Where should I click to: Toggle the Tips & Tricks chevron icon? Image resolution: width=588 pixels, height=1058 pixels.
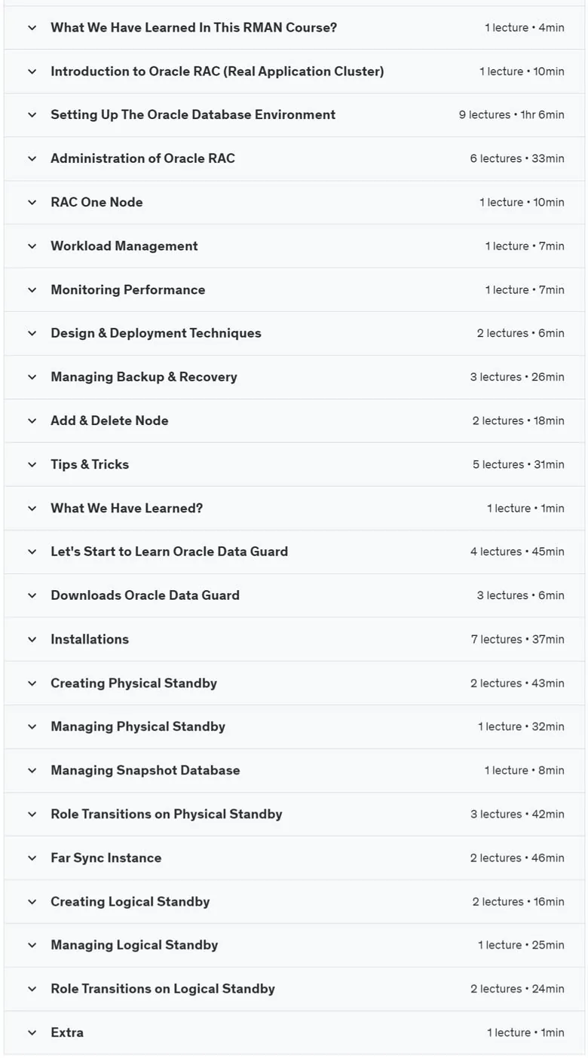tap(32, 465)
